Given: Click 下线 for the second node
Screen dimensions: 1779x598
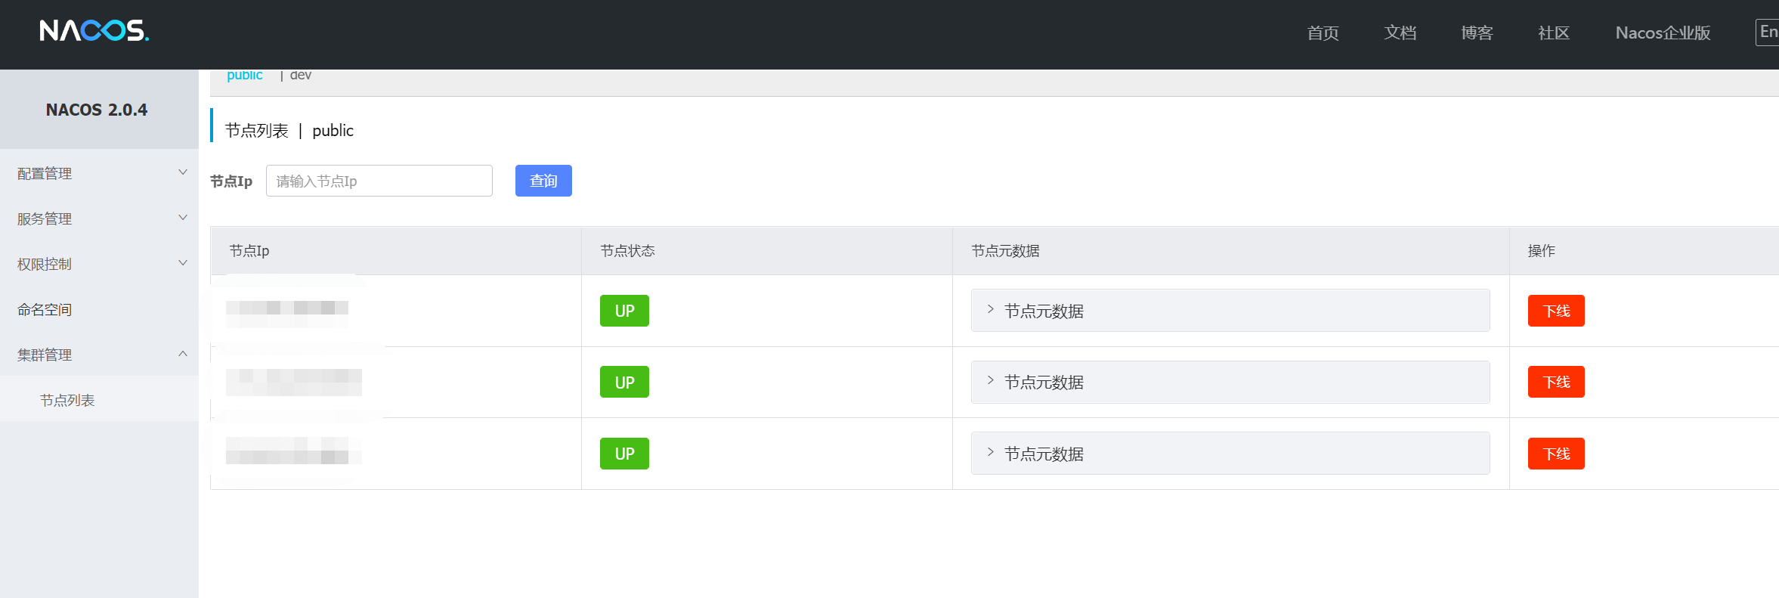Looking at the screenshot, I should coord(1556,382).
